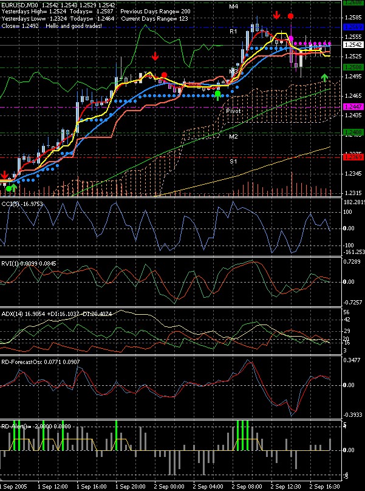This screenshot has width=365, height=491.
Task: Click the 1.2315 value on the price axis
Action: pyautogui.click(x=353, y=193)
